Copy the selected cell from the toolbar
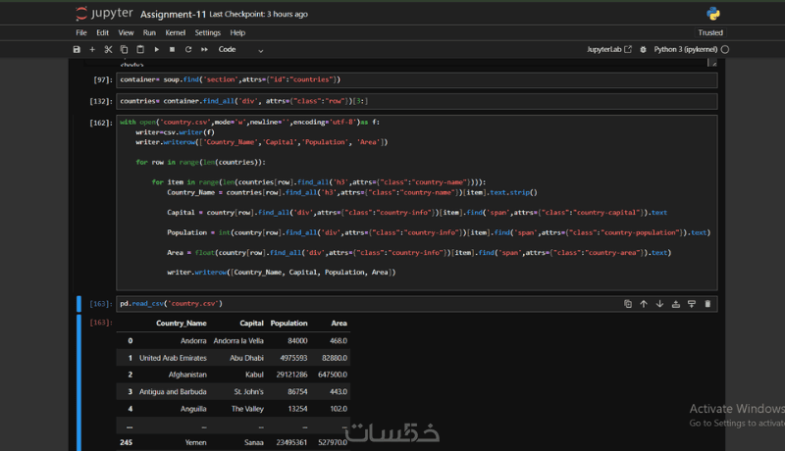This screenshot has height=451, width=785. point(125,49)
